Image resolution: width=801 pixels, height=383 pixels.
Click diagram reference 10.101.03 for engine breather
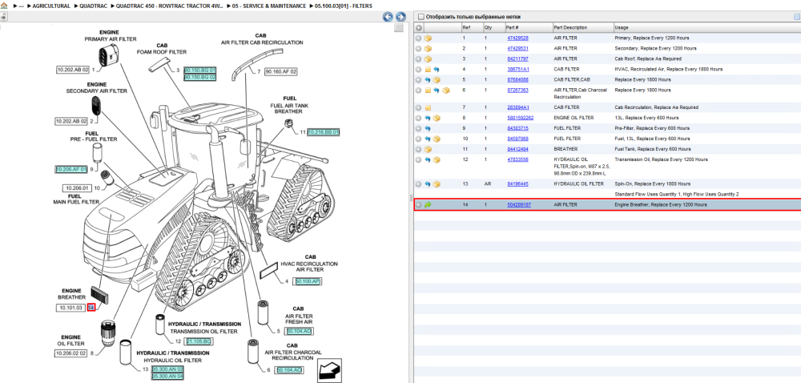coord(70,308)
